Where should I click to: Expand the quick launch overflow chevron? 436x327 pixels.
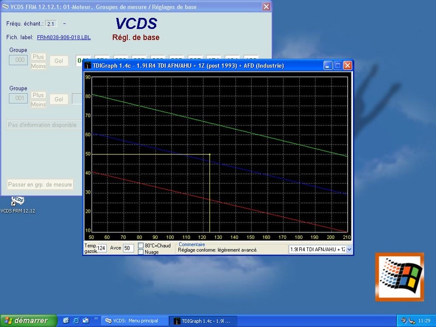pyautogui.click(x=96, y=318)
